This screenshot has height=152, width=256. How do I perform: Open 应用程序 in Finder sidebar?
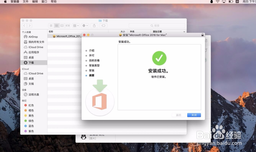34,52
